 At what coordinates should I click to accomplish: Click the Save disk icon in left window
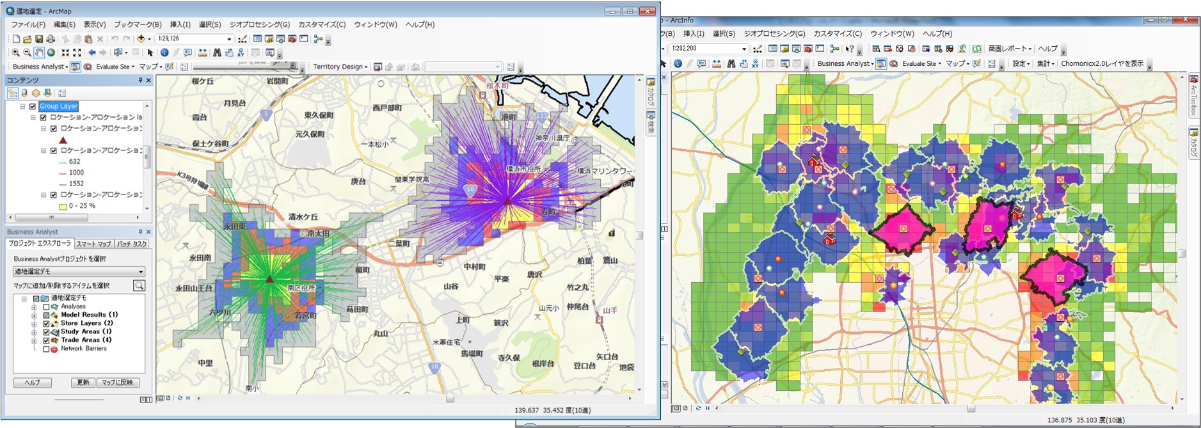39,39
